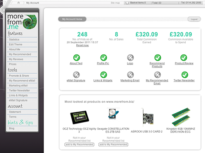Click green check above Twitter Newsletter
This screenshot has height=153, width=205.
184,75
